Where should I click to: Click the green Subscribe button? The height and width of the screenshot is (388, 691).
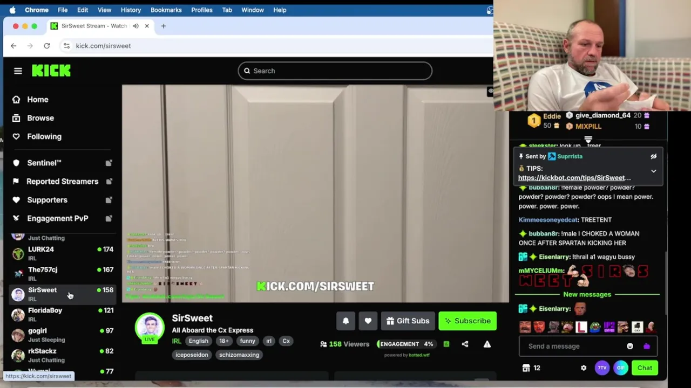point(468,321)
